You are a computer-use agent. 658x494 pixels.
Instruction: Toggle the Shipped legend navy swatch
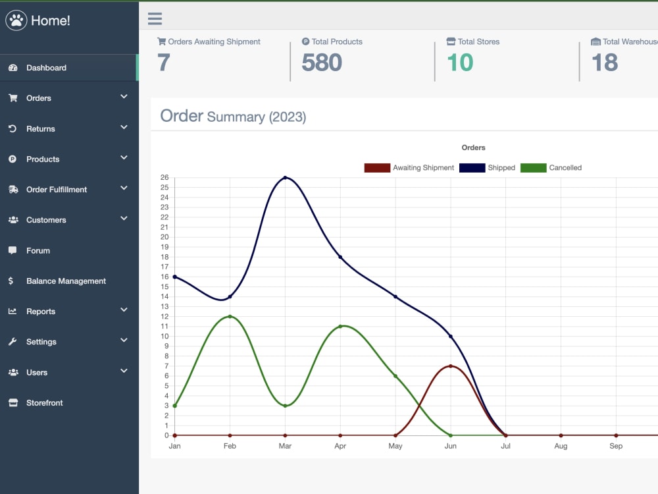coord(472,167)
